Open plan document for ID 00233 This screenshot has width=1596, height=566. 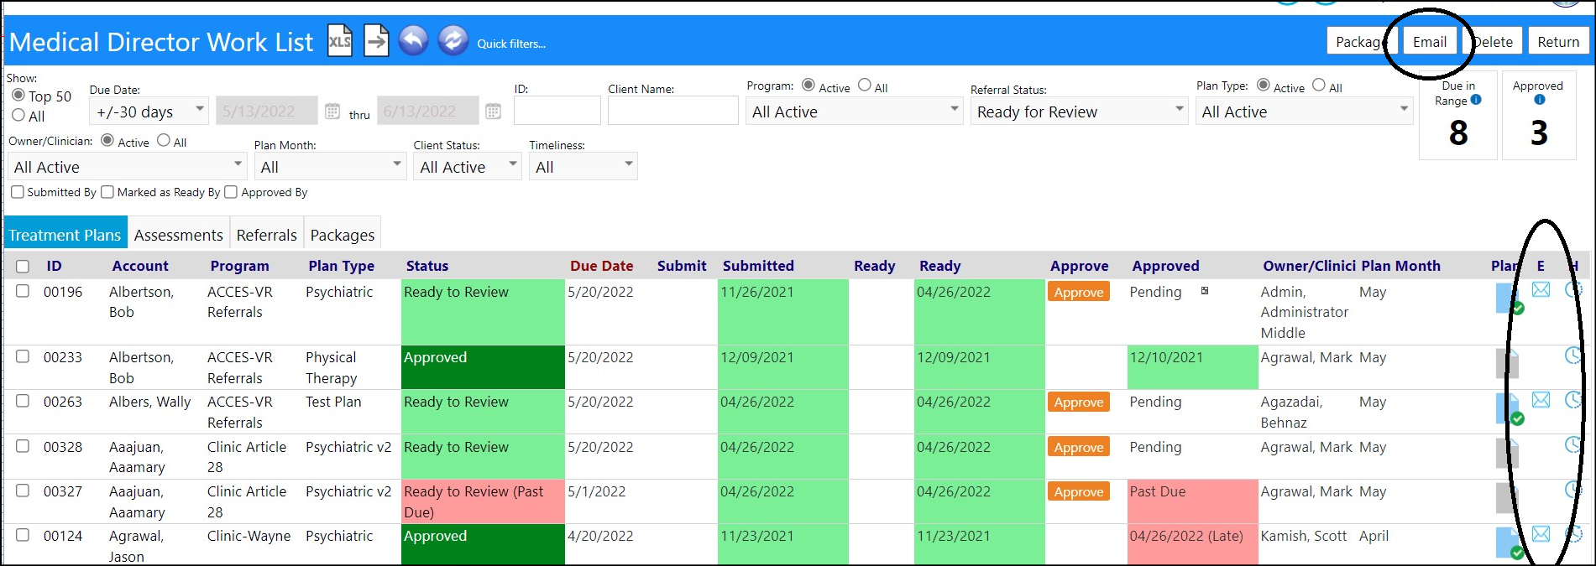[1508, 363]
